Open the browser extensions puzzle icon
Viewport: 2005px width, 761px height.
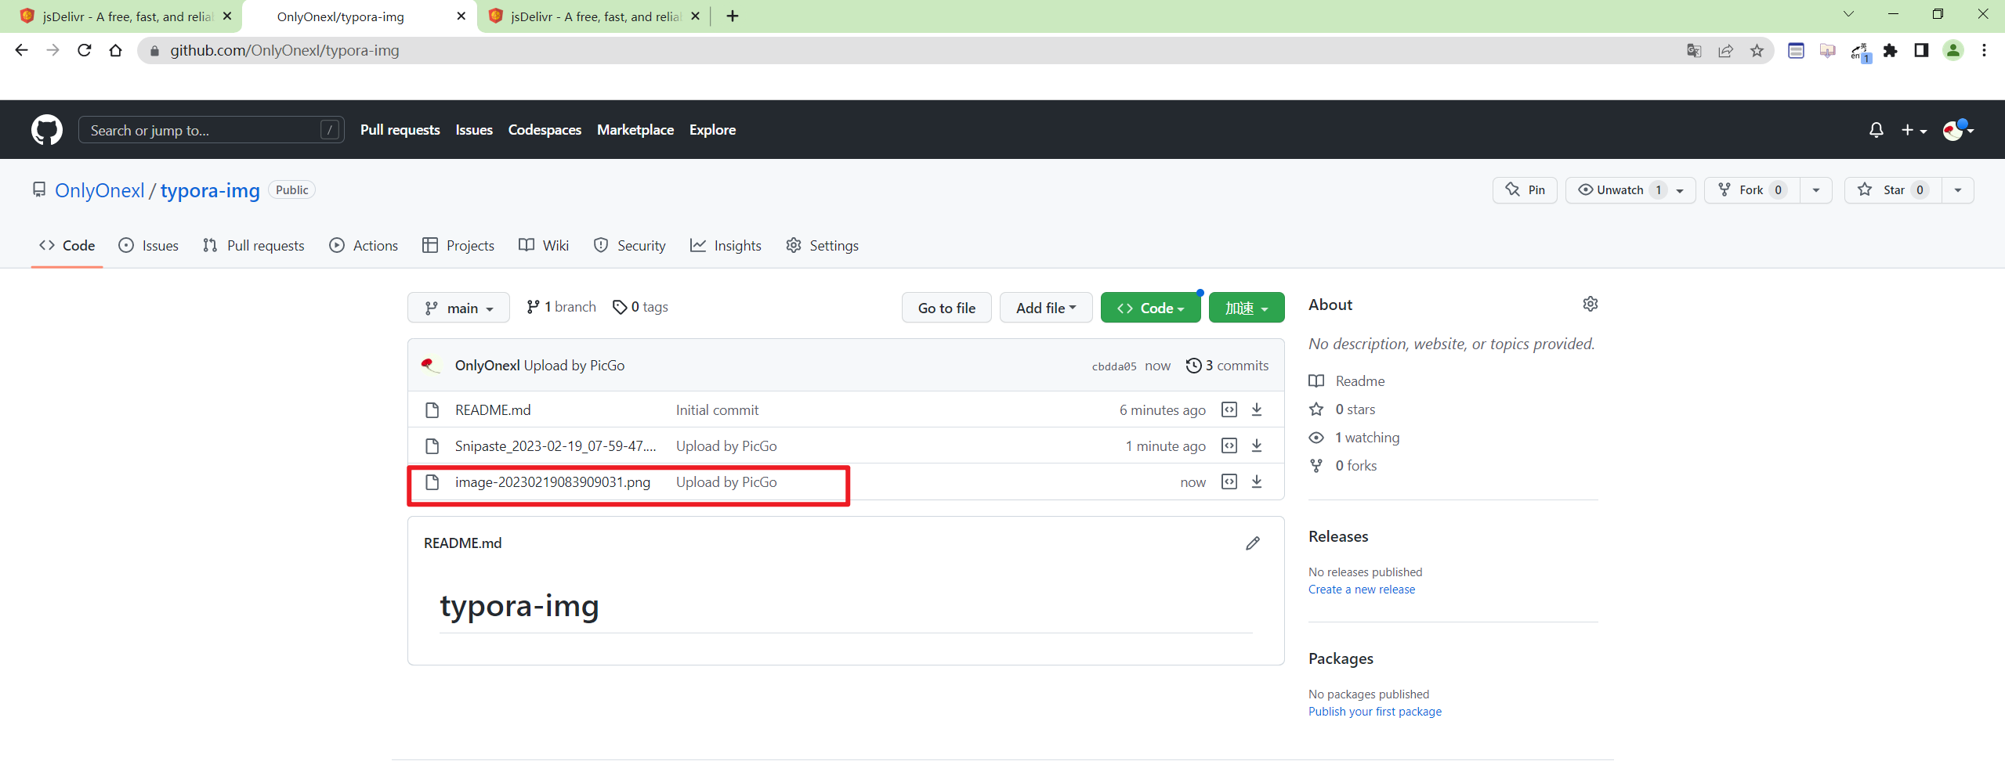tap(1890, 51)
